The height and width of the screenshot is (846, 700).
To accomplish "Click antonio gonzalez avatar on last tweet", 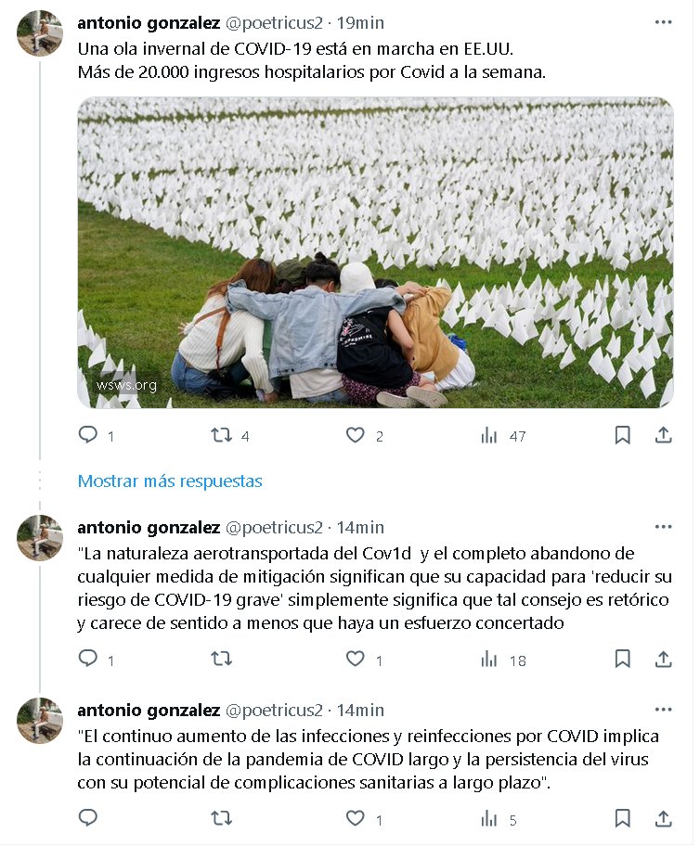I will (x=40, y=721).
